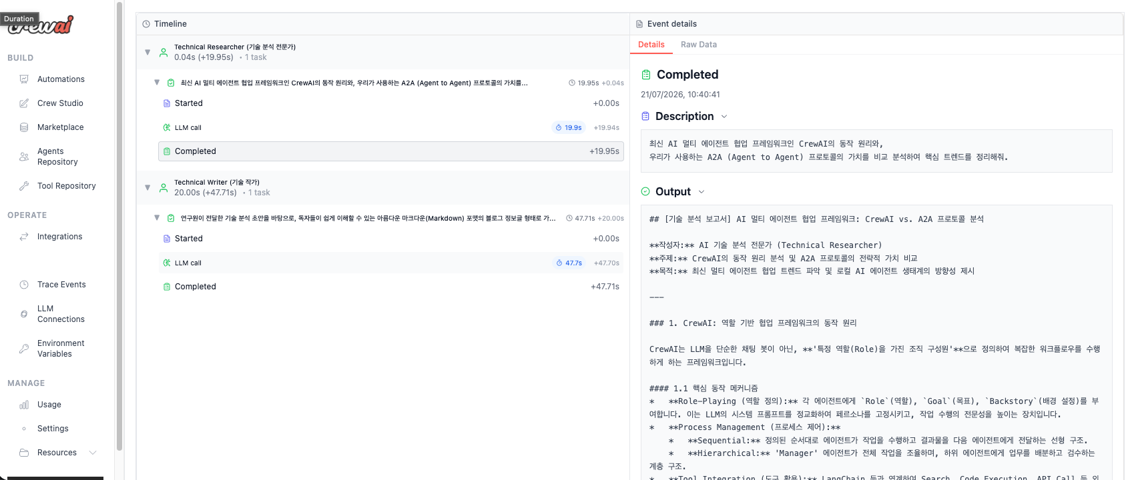This screenshot has height=480, width=1130.
Task: Click the sidebar vertical scrollbar
Action: [x=119, y=227]
